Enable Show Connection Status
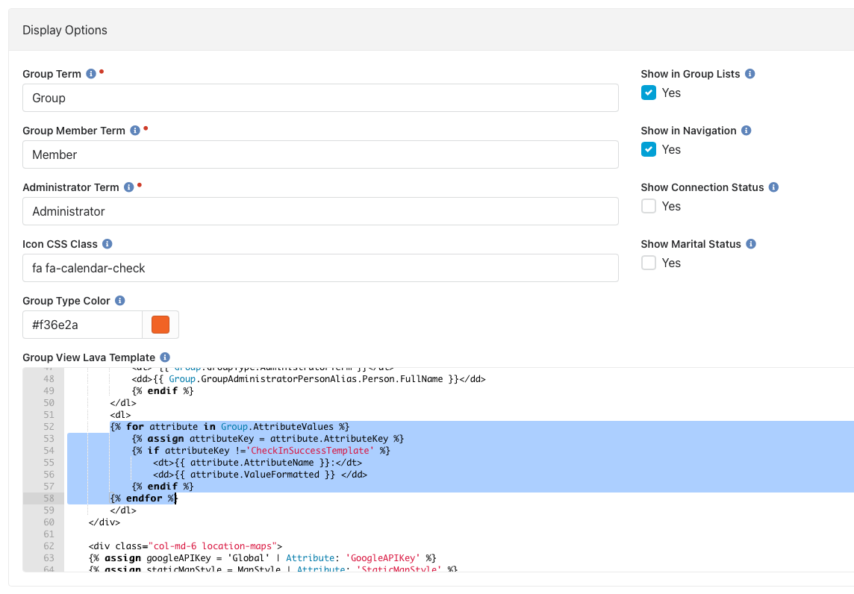 click(x=648, y=206)
